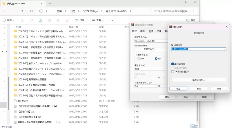Click the Up one level arrow
Viewport: 232px width, 128px height.
22,11
